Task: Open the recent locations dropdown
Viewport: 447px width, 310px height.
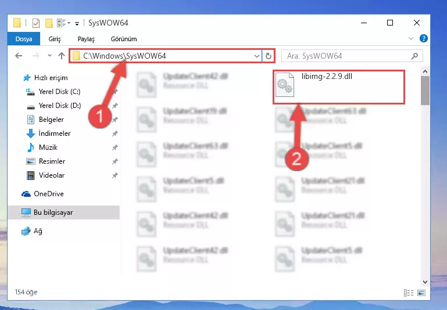Action: [x=49, y=56]
